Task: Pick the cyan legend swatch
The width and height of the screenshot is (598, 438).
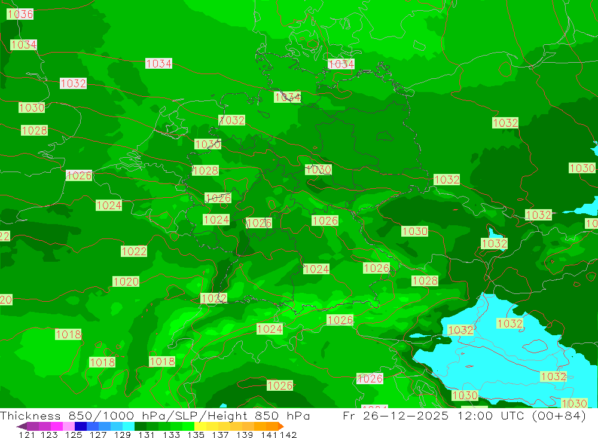Action: [x=129, y=426]
